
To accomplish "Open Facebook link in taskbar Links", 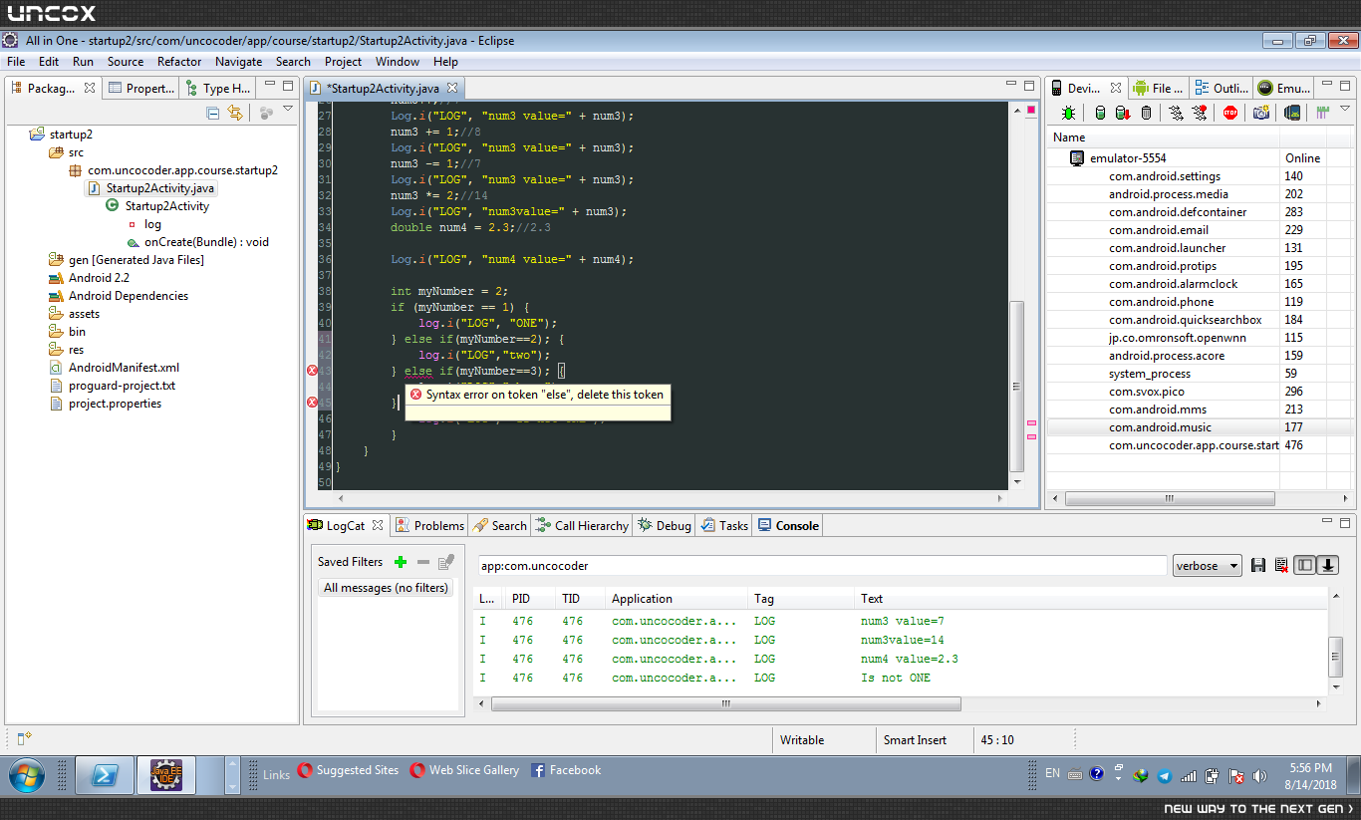I will pyautogui.click(x=566, y=770).
